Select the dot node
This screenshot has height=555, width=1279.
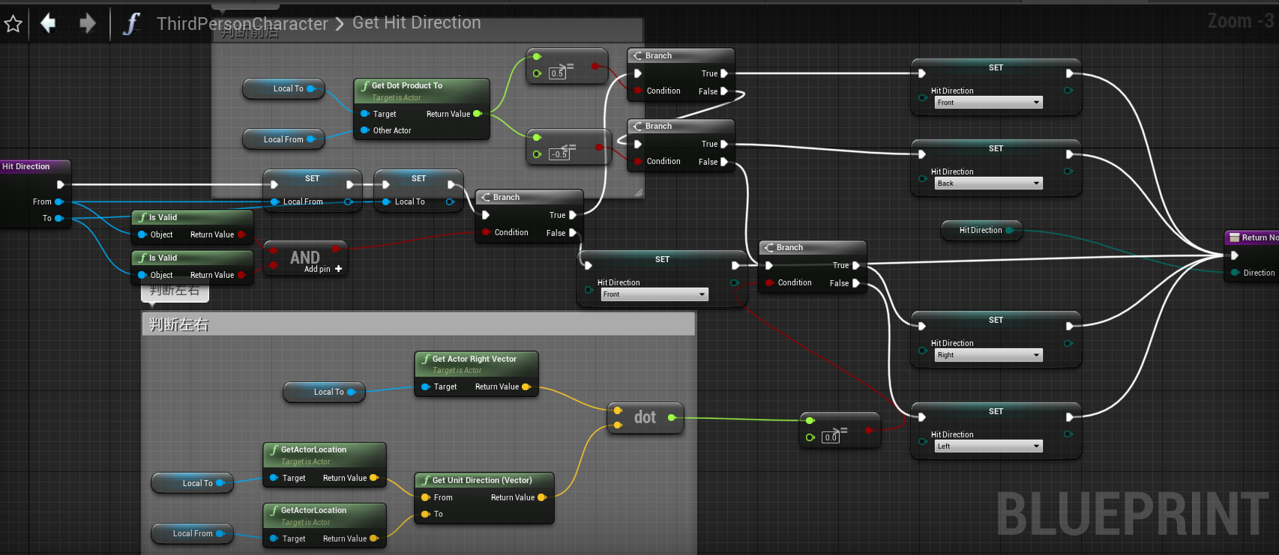(x=645, y=418)
